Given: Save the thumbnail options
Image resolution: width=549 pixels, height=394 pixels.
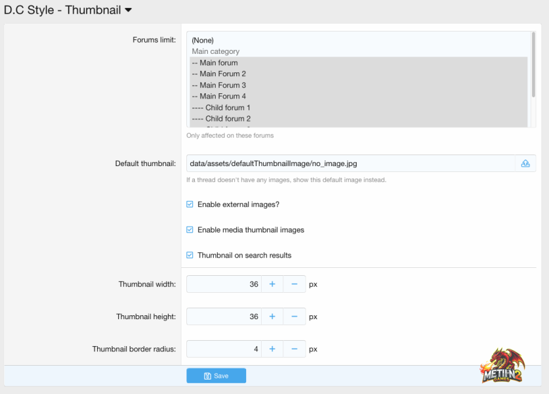Looking at the screenshot, I should pos(216,376).
